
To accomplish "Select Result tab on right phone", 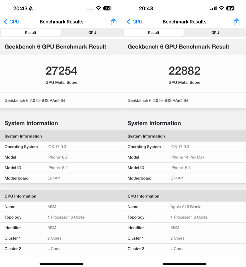I will click(x=153, y=32).
